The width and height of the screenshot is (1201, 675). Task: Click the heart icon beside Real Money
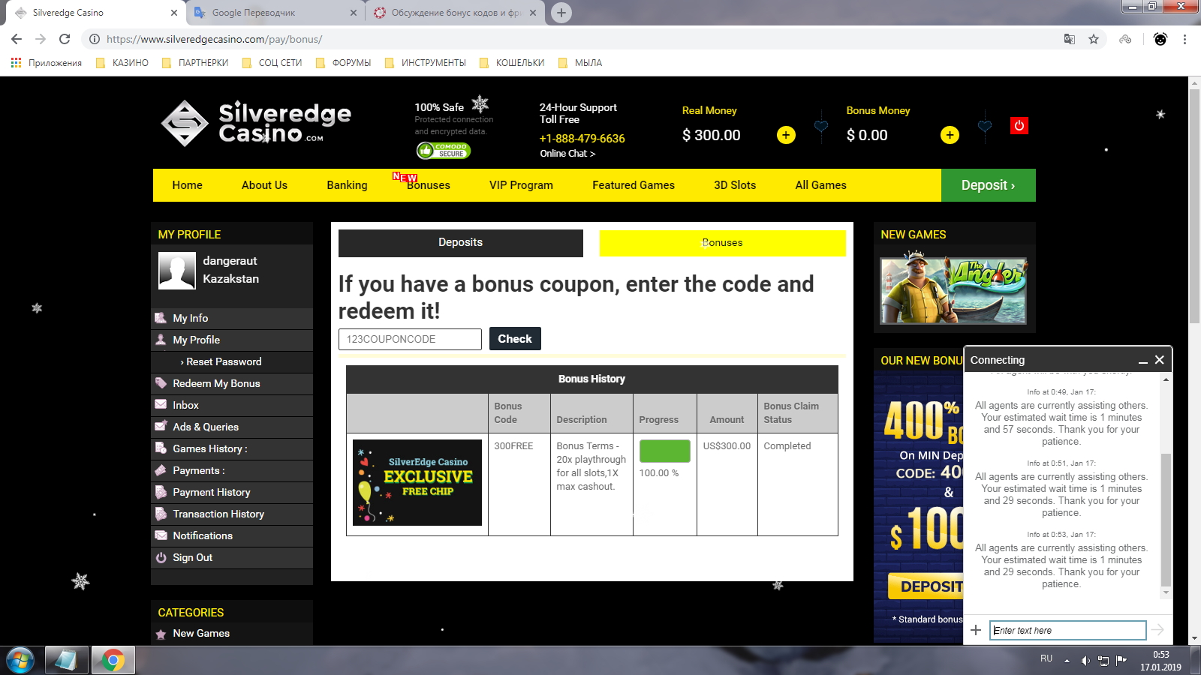tap(821, 127)
